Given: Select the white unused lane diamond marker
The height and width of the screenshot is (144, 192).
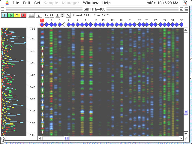Looking at the screenshot, I should pos(64,25).
